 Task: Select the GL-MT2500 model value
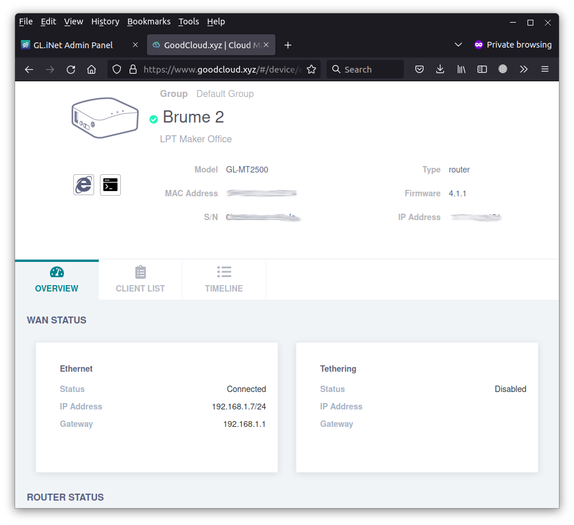pyautogui.click(x=247, y=170)
